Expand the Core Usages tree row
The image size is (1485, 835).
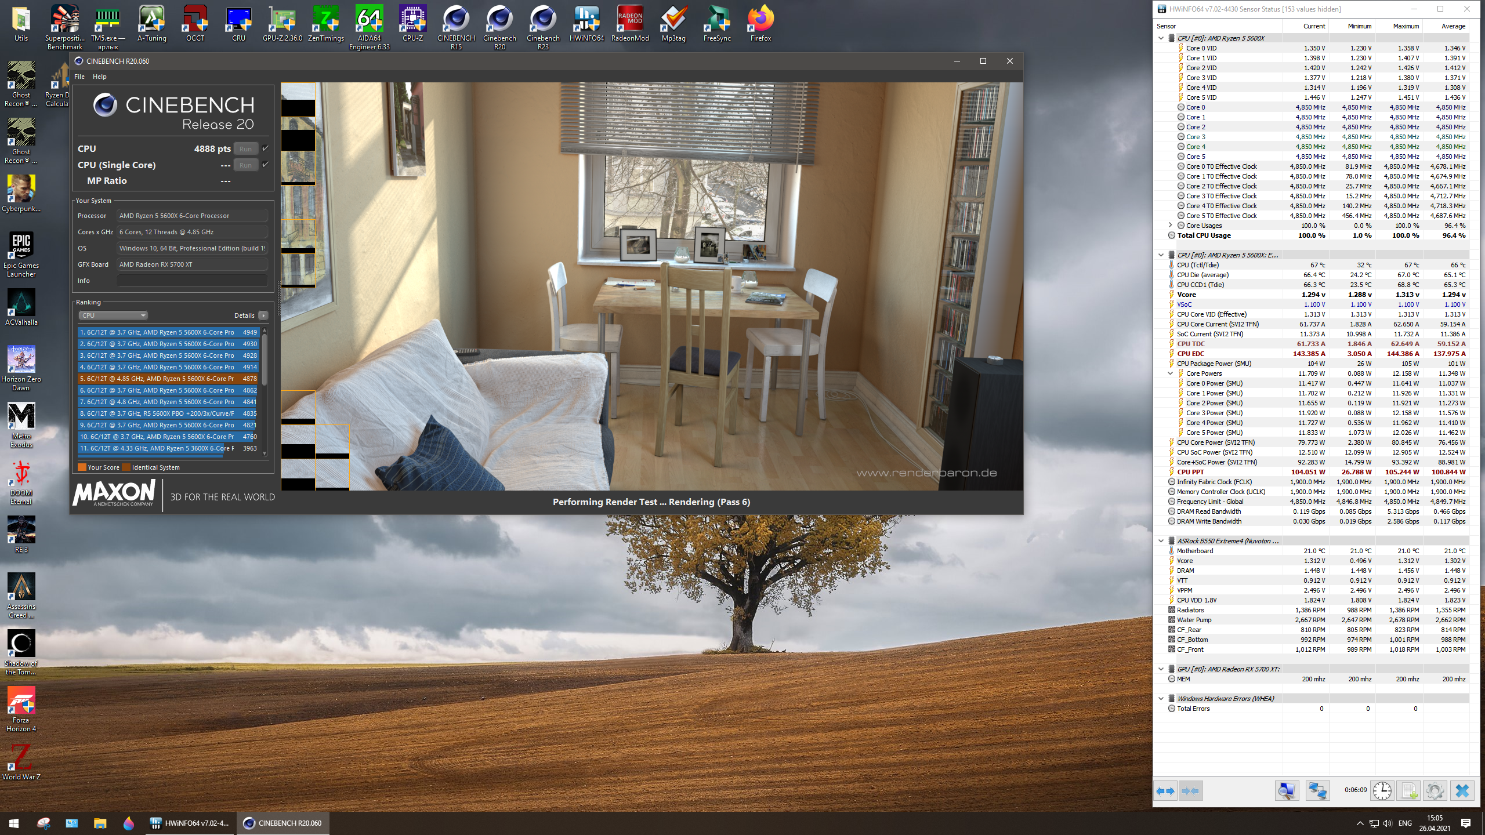coord(1170,226)
